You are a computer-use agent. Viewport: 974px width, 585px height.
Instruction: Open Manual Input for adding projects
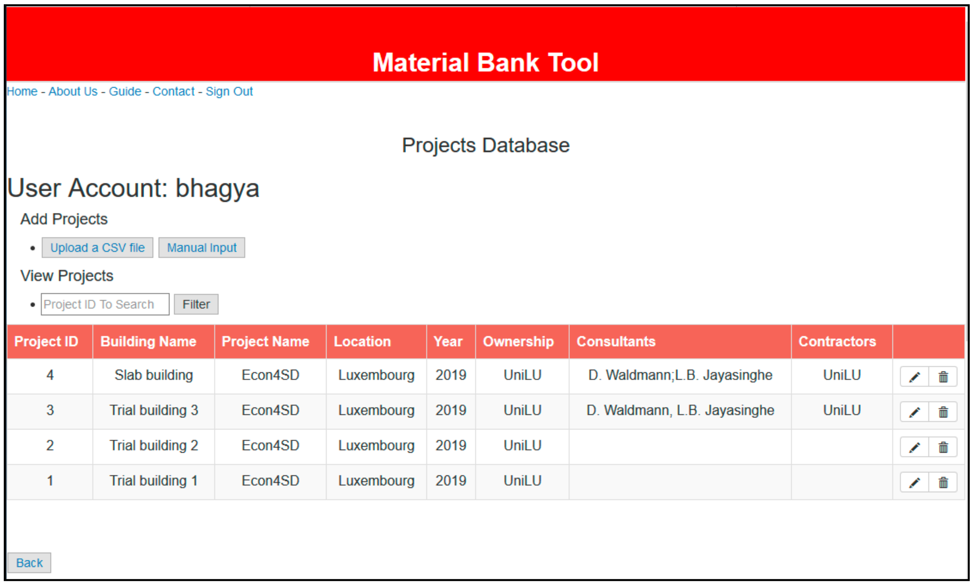point(202,248)
